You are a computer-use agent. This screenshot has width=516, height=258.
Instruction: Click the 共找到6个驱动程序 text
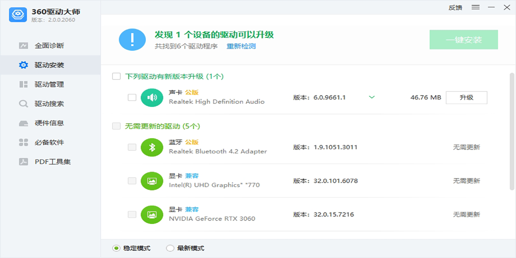[x=186, y=46]
